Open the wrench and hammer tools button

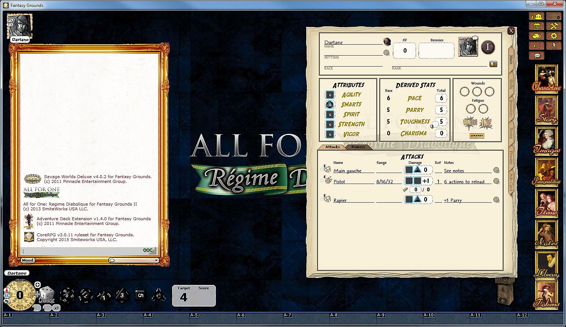coord(554,26)
